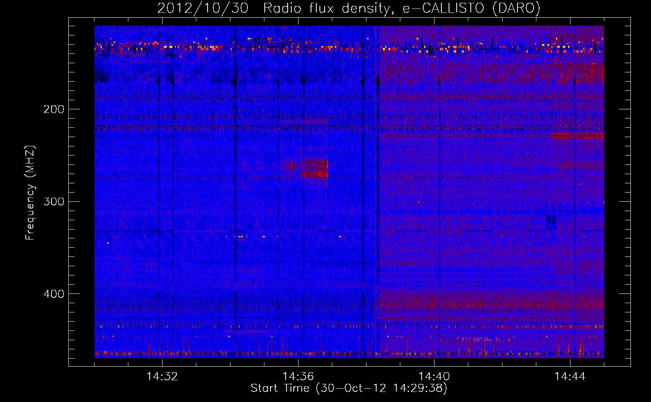The height and width of the screenshot is (402, 651).
Task: Click the 14:32 time tick label
Action: coord(162,377)
